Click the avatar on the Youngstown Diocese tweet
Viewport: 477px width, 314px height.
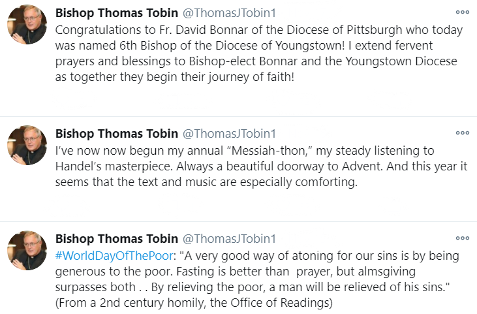point(27,25)
